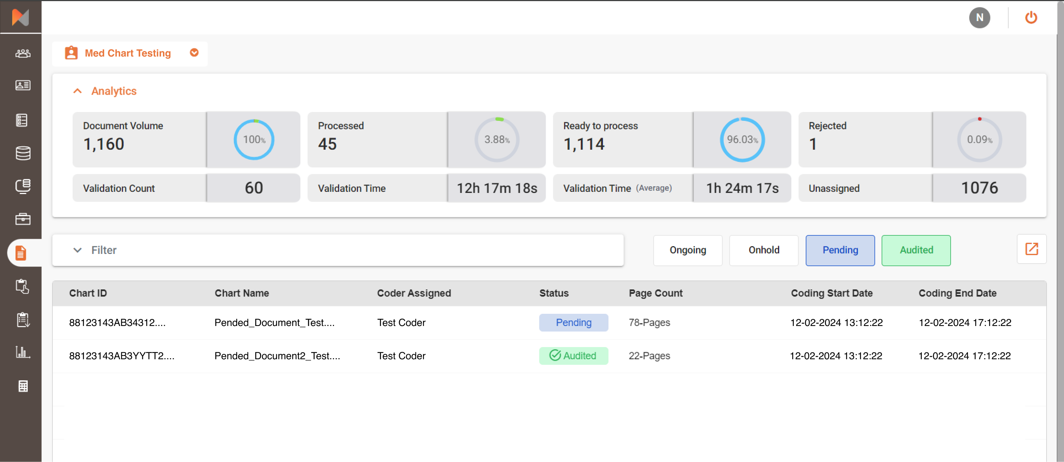
Task: Click Pended_Document2_Test.... chart name
Action: point(277,356)
